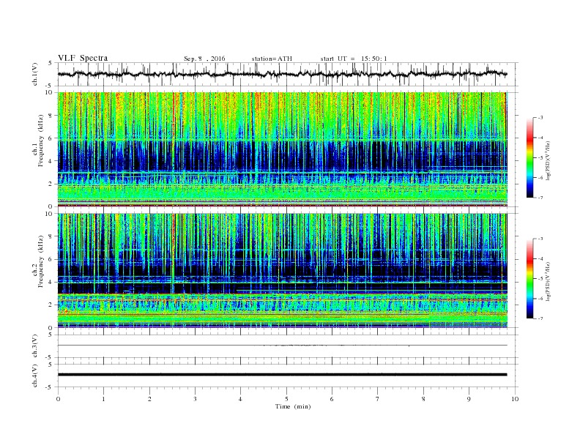Viewport: 580px width, 448px height.
Task: Click the '8' tick on the time axis
Action: coord(423,399)
